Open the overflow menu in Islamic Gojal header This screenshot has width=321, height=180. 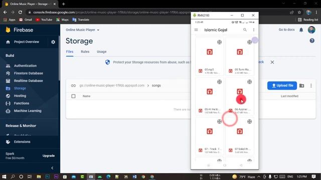pos(254,30)
